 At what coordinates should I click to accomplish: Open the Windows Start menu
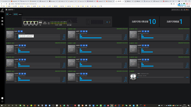point(2,106)
